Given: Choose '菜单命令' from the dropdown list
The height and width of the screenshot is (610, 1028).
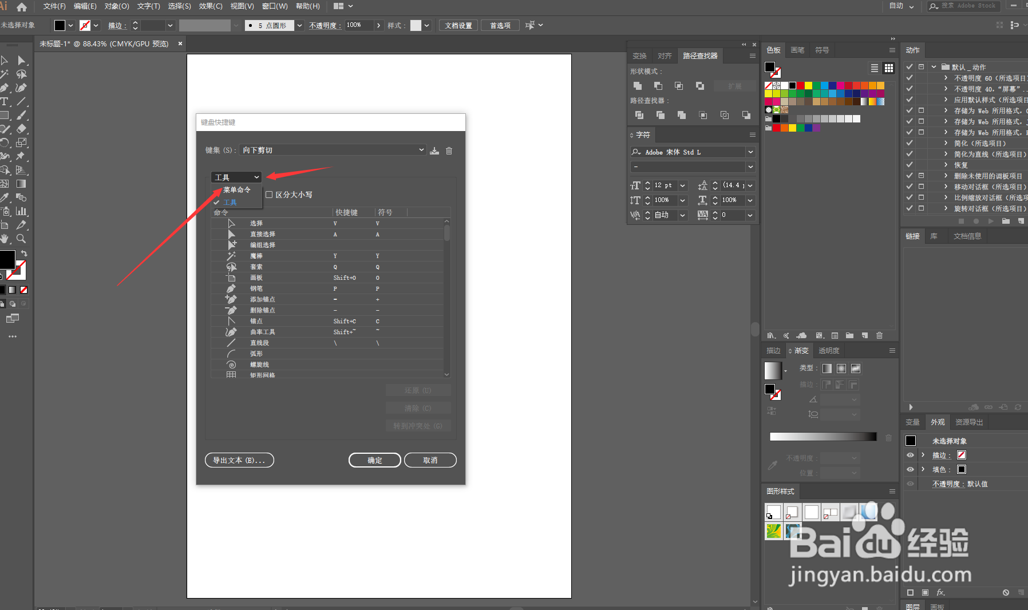Looking at the screenshot, I should click(237, 190).
